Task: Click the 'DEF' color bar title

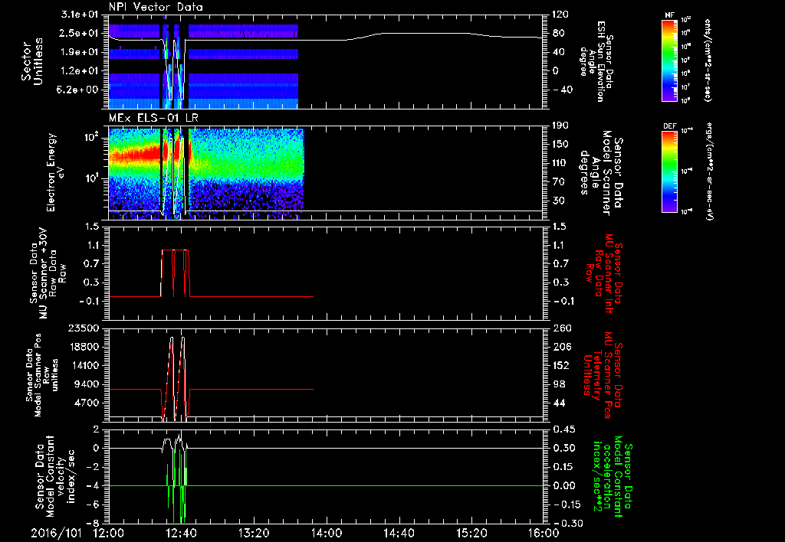Action: coord(670,126)
